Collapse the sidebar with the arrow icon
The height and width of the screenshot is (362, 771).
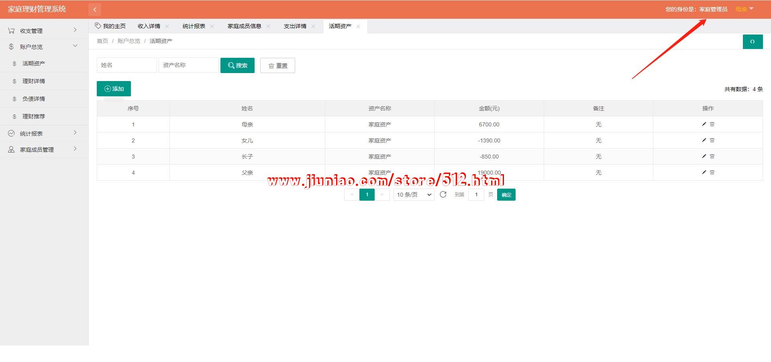point(95,9)
